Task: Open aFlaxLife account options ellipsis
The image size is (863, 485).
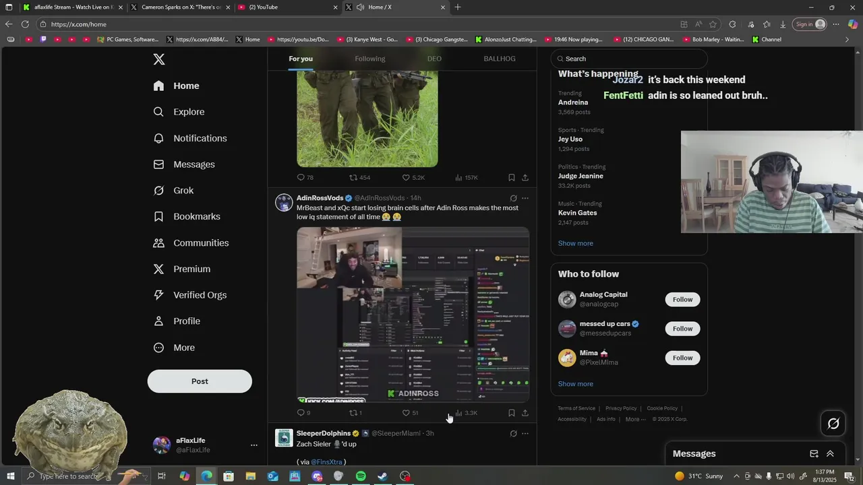Action: pos(254,445)
